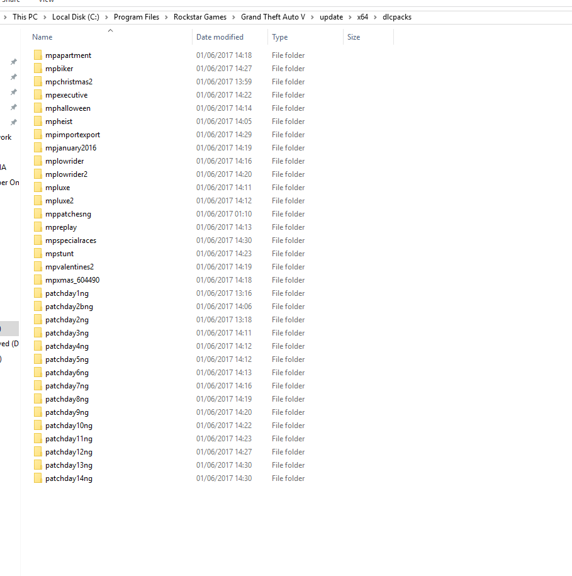
Task: Click the mpheist folder icon
Action: [x=38, y=121]
